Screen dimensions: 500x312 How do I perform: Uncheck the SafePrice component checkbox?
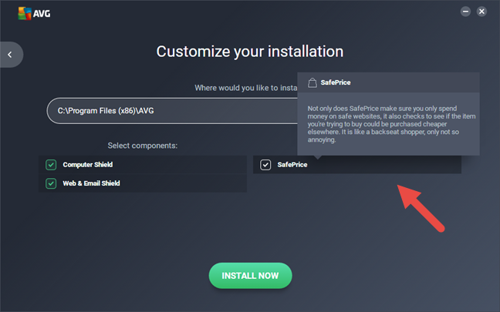point(265,165)
